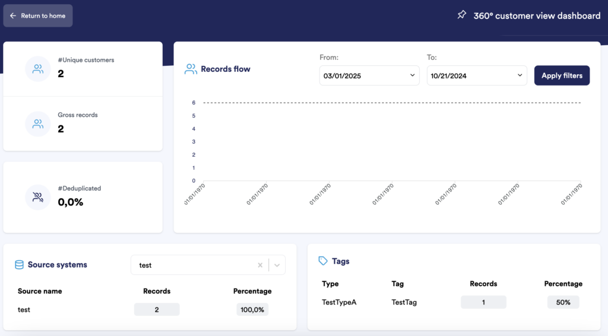Click the TestTypeA cell
This screenshot has width=608, height=336.
[x=339, y=302]
